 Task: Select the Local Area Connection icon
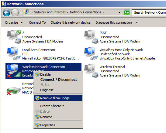pos(14,54)
